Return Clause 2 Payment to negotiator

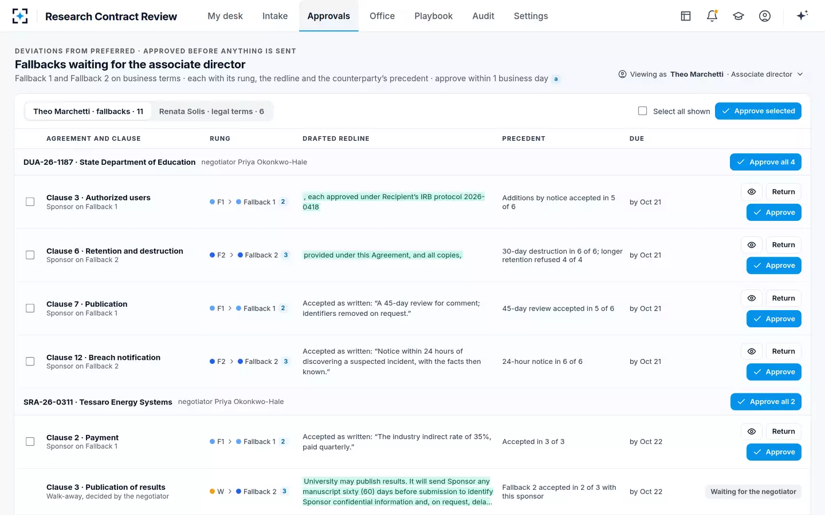[783, 431]
